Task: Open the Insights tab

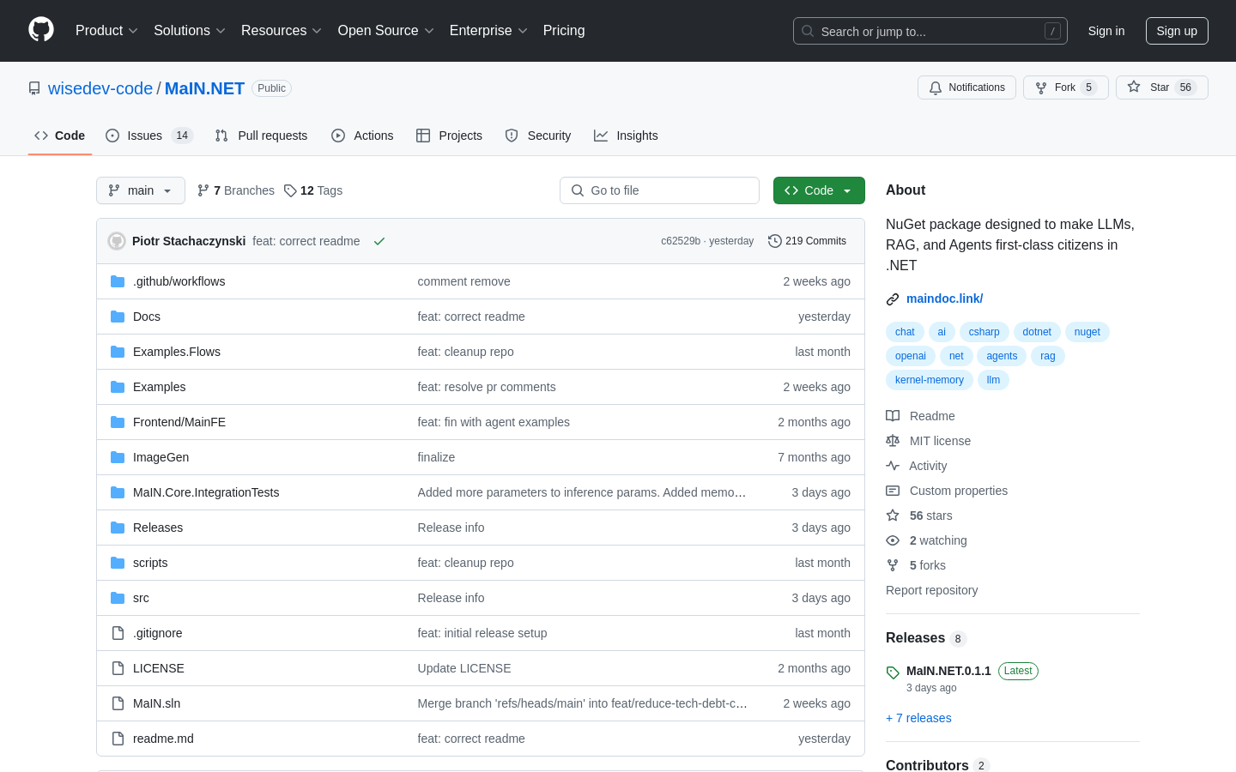Action: [626, 136]
